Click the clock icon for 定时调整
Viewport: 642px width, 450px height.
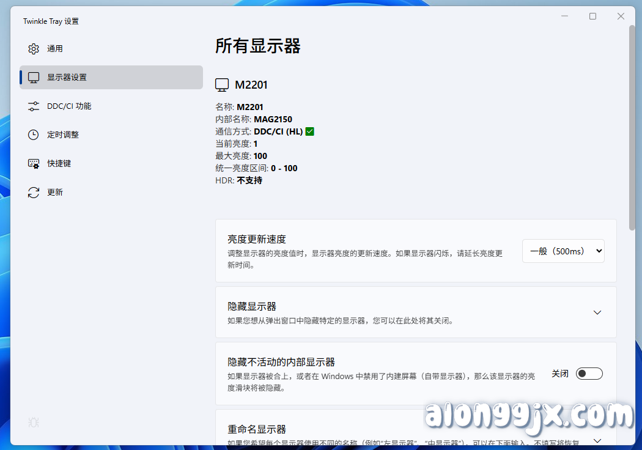pyautogui.click(x=34, y=135)
